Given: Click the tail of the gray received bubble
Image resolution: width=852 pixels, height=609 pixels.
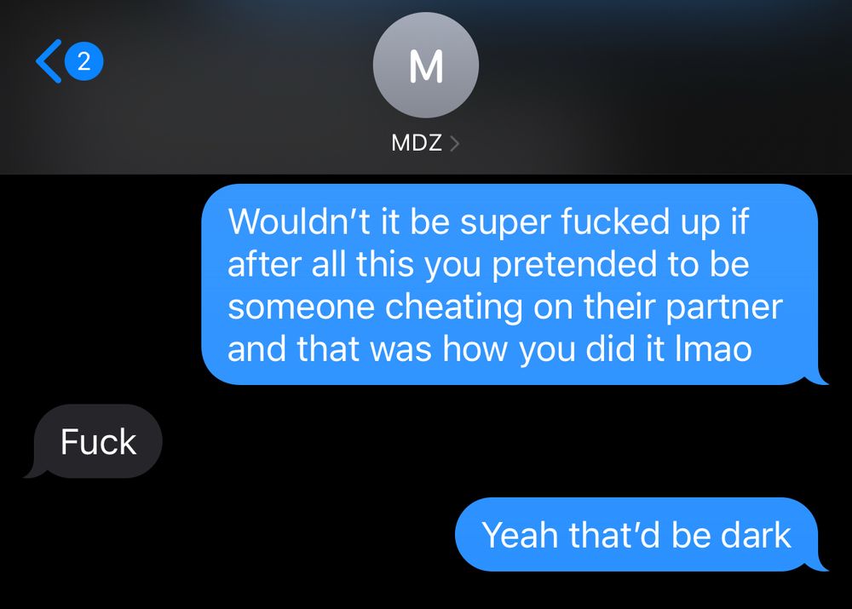Looking at the screenshot, I should (x=34, y=470).
